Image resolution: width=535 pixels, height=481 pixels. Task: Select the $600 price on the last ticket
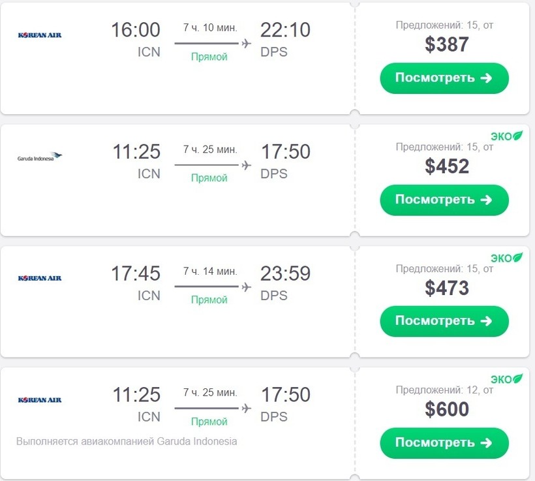(x=447, y=409)
